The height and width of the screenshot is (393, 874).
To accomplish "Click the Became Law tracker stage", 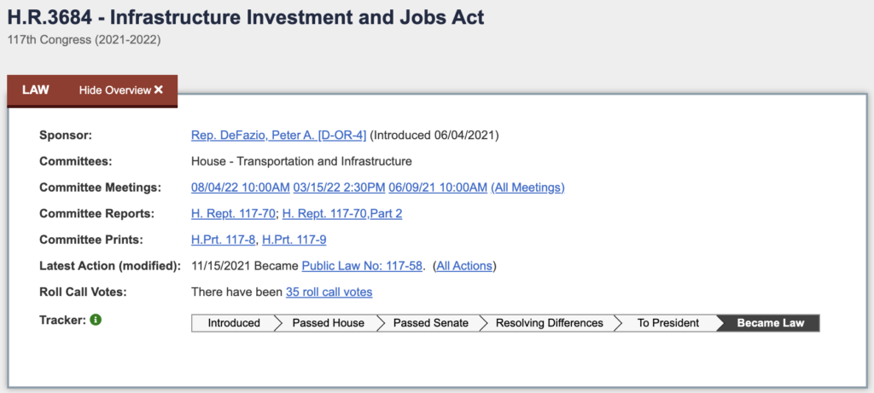I will [771, 323].
